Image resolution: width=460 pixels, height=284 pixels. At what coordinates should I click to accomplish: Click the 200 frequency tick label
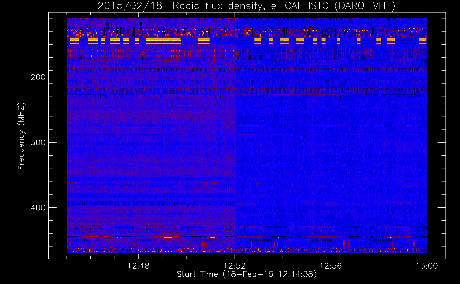38,77
